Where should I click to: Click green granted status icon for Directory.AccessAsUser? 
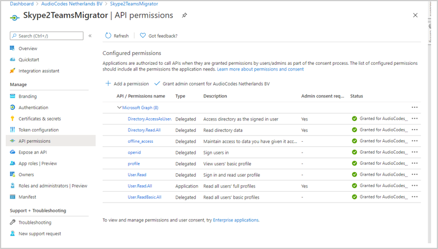tap(355, 119)
